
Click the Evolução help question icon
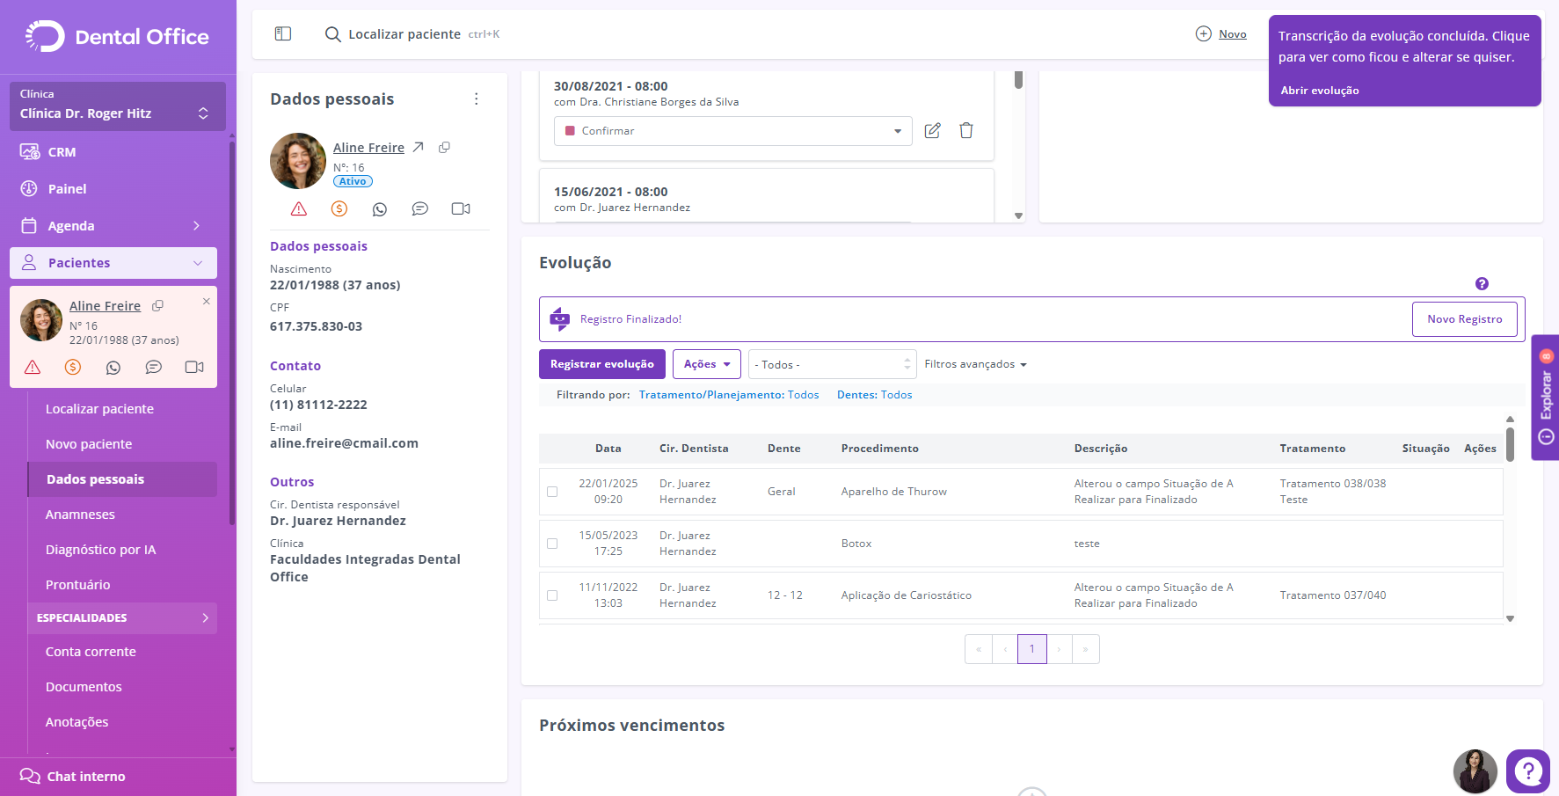tap(1482, 283)
